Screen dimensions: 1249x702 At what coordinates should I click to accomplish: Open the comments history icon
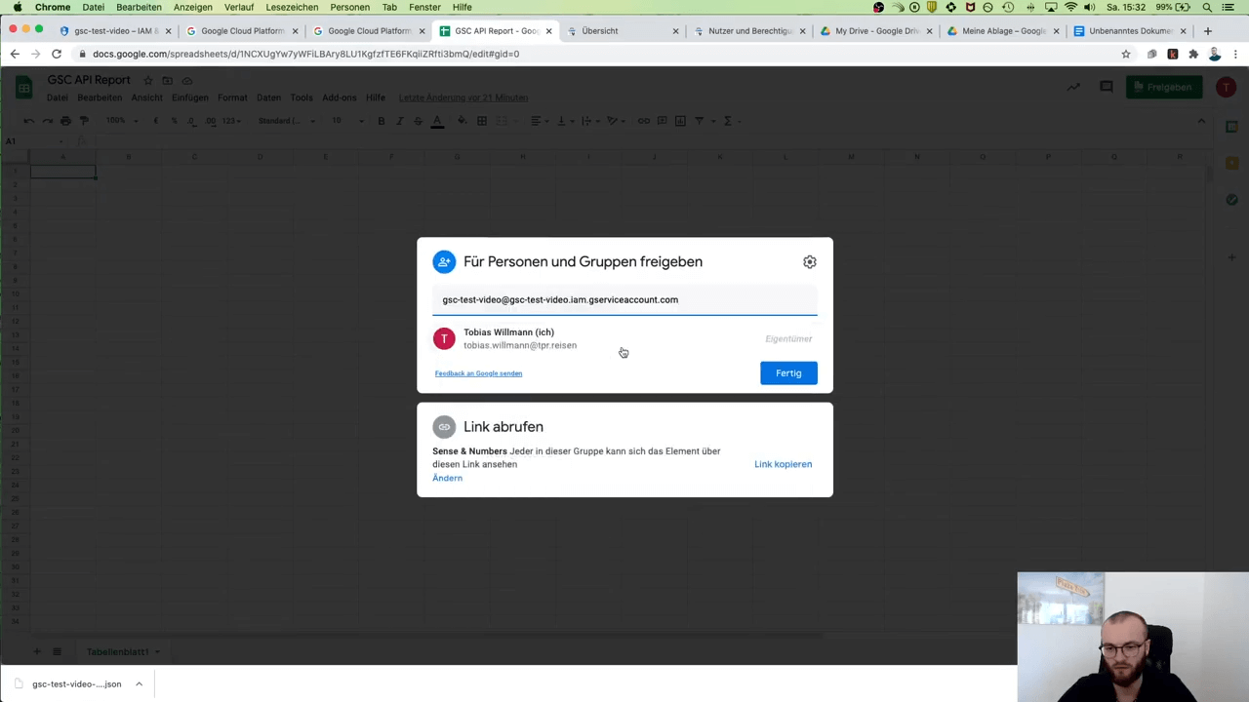(1107, 87)
